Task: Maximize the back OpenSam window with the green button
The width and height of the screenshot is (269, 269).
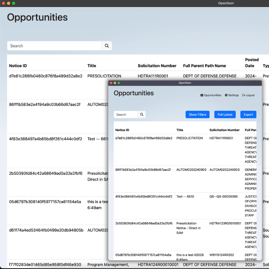Action: [x=13, y=3]
